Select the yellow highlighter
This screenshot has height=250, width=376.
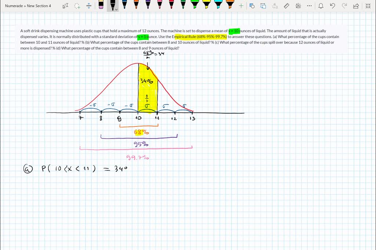pos(206,4)
